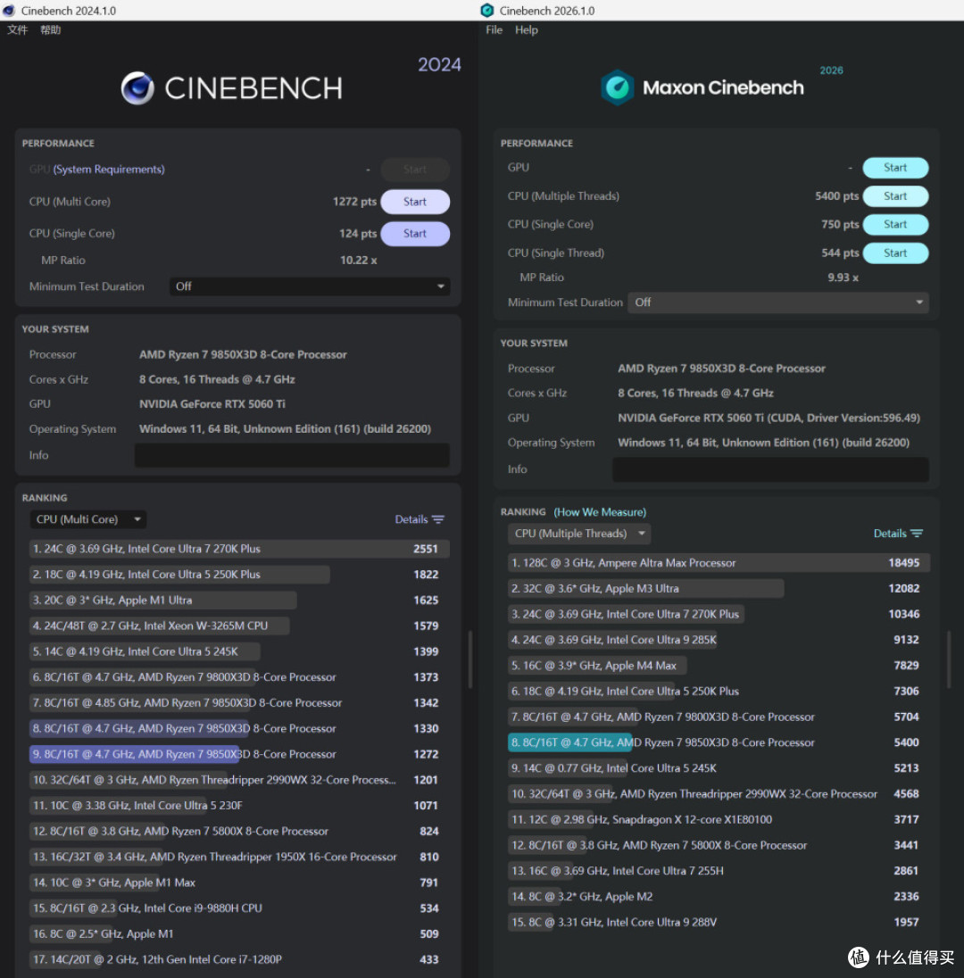The height and width of the screenshot is (978, 964).
Task: Click the Details link in Cinebench 2024 ranking
Action: pyautogui.click(x=411, y=519)
